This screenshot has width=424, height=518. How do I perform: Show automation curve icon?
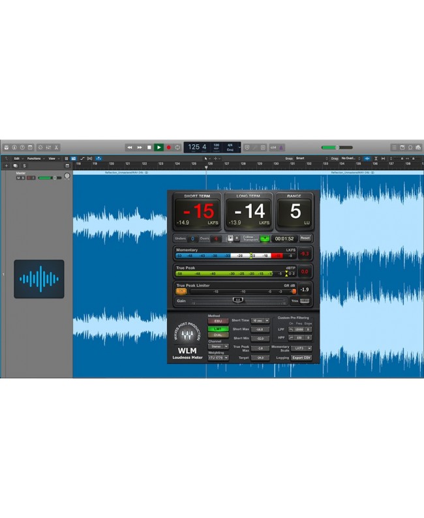tap(82, 159)
